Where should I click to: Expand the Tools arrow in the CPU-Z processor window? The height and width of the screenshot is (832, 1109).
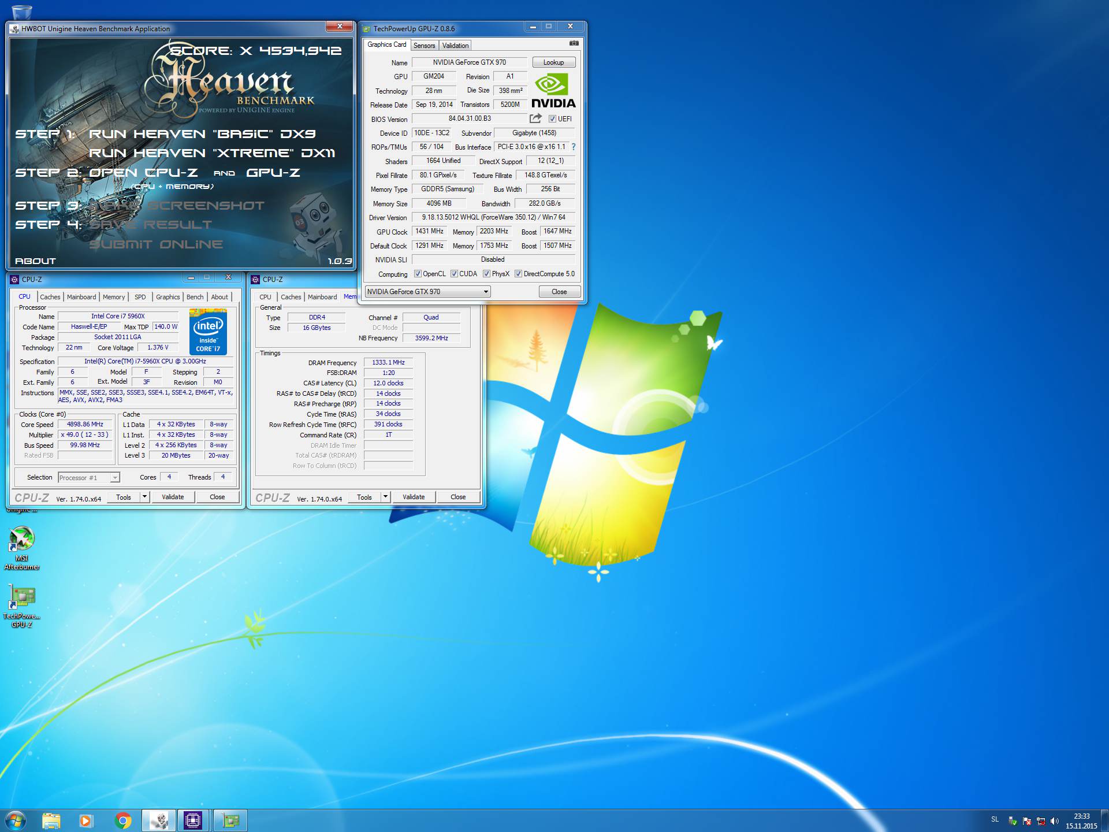tap(144, 497)
